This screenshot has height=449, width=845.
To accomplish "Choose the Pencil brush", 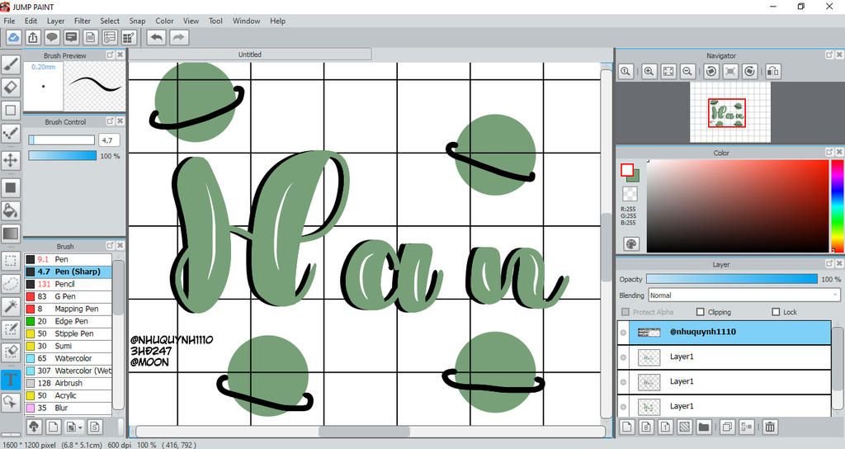I will point(68,284).
